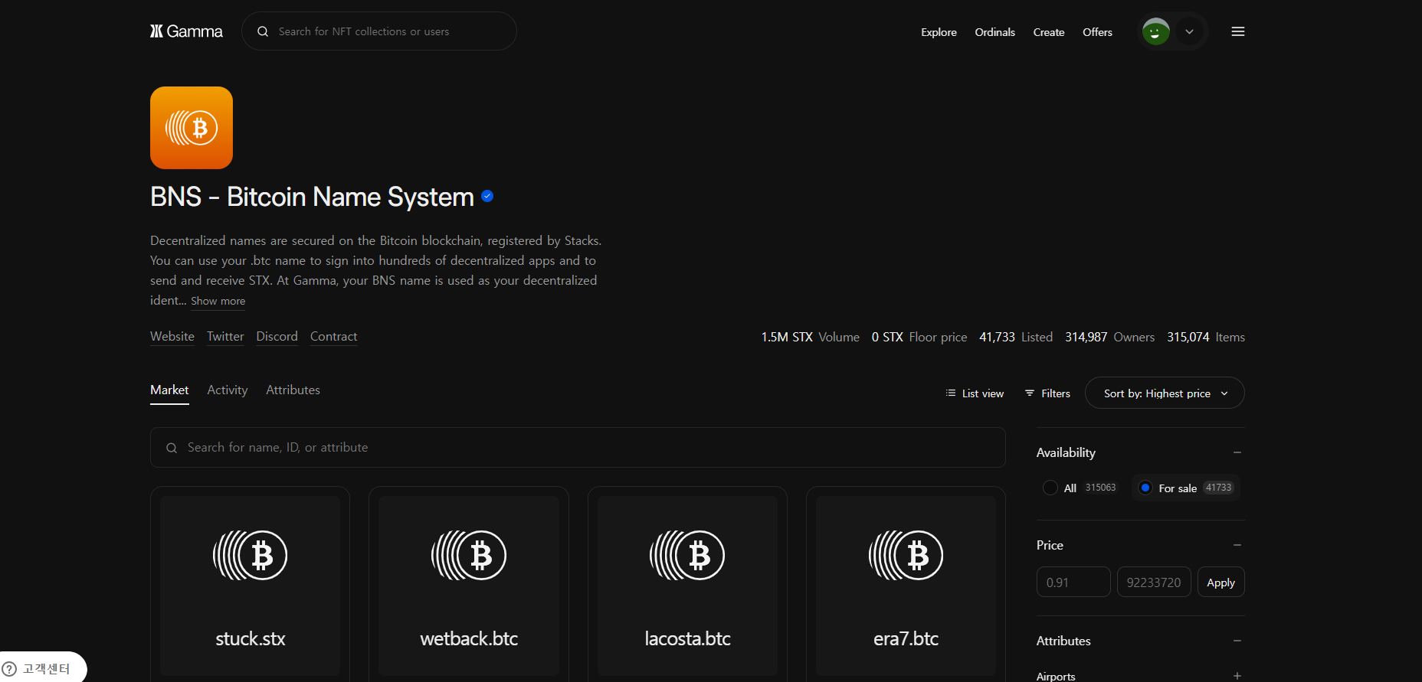Open Offers in the top nav
Screen dimensions: 1422x682
click(1097, 32)
